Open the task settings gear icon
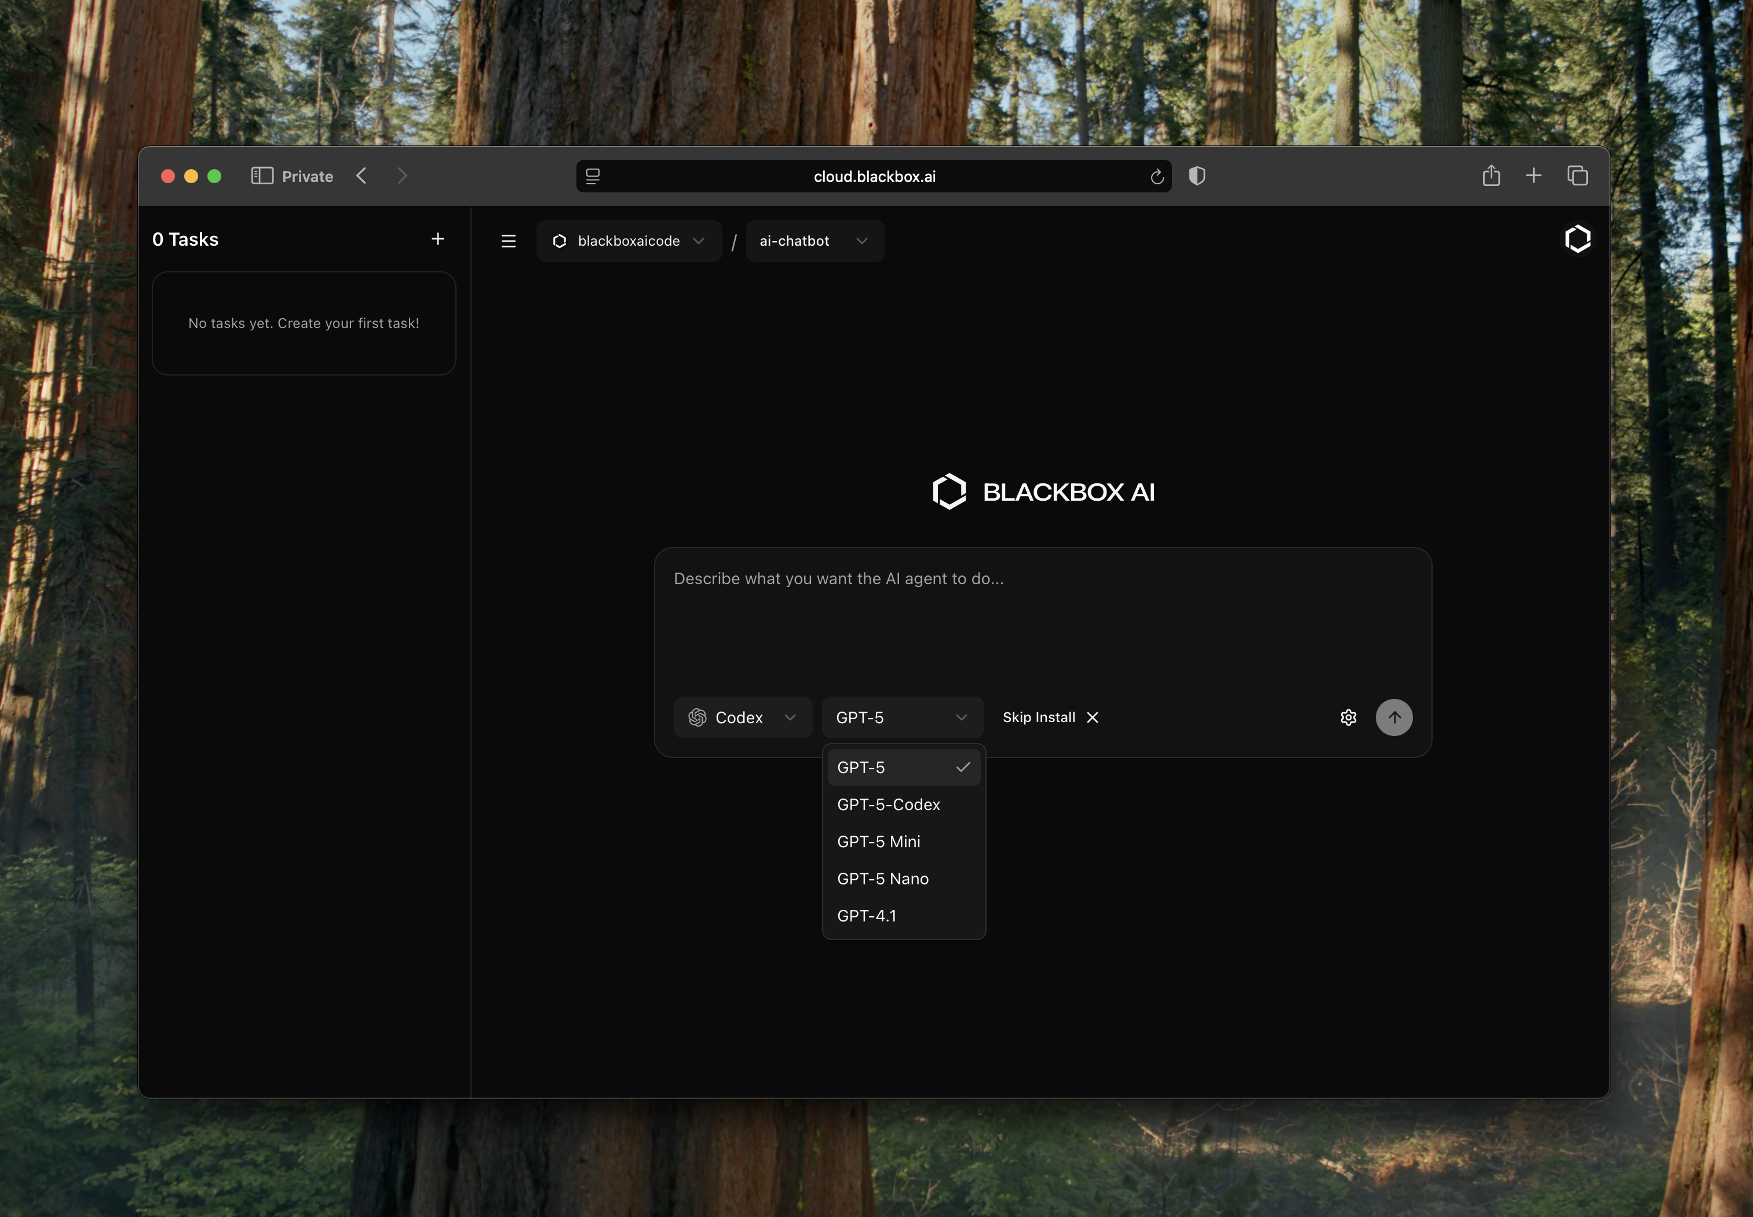The width and height of the screenshot is (1753, 1217). click(1347, 717)
